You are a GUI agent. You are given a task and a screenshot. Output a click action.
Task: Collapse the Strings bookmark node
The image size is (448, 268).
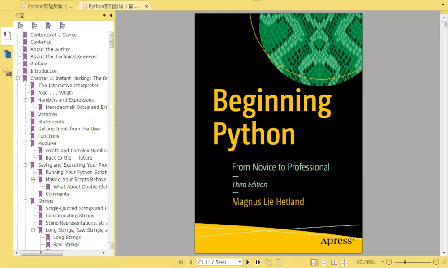tap(26, 201)
